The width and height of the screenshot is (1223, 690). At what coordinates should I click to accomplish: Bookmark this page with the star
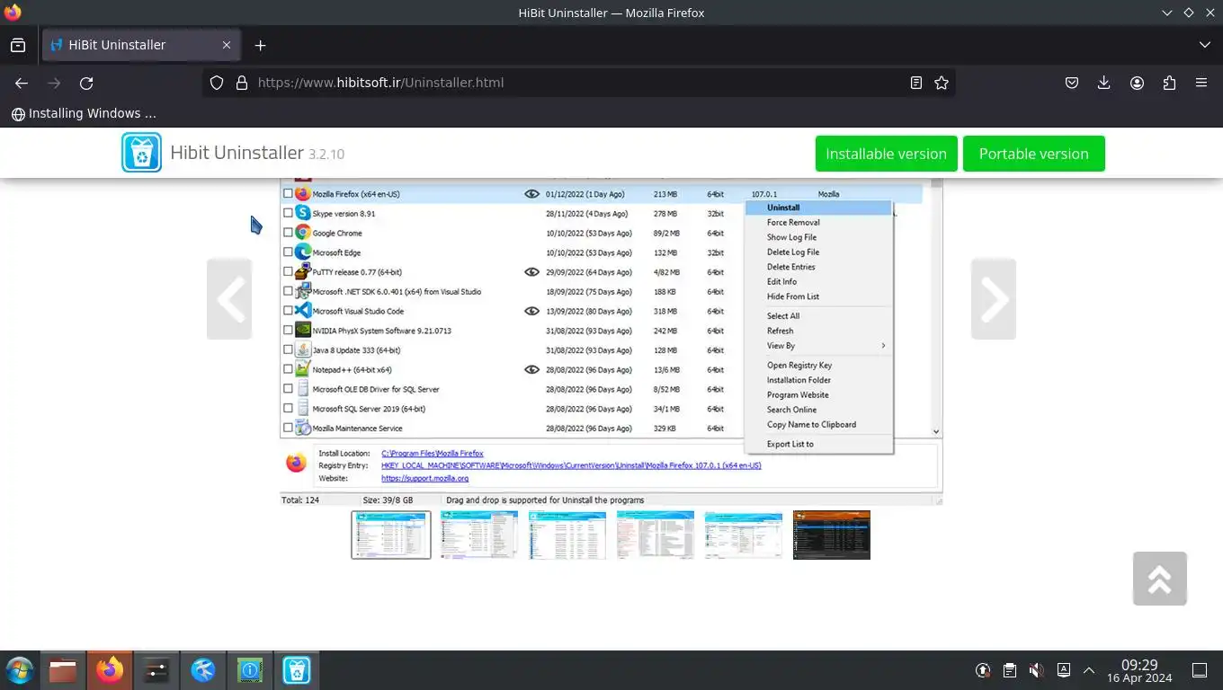coord(942,83)
